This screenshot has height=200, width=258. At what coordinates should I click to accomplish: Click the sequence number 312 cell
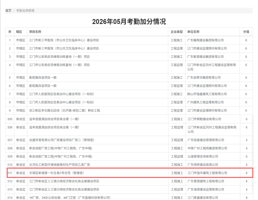(x=10, y=181)
